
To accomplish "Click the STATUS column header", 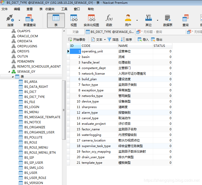I will (163, 46).
